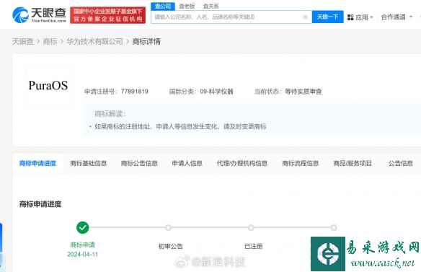Image resolution: width=421 pixels, height=272 pixels.
Task: Click the last unlabeled progress step marker
Action: pyautogui.click(x=334, y=228)
